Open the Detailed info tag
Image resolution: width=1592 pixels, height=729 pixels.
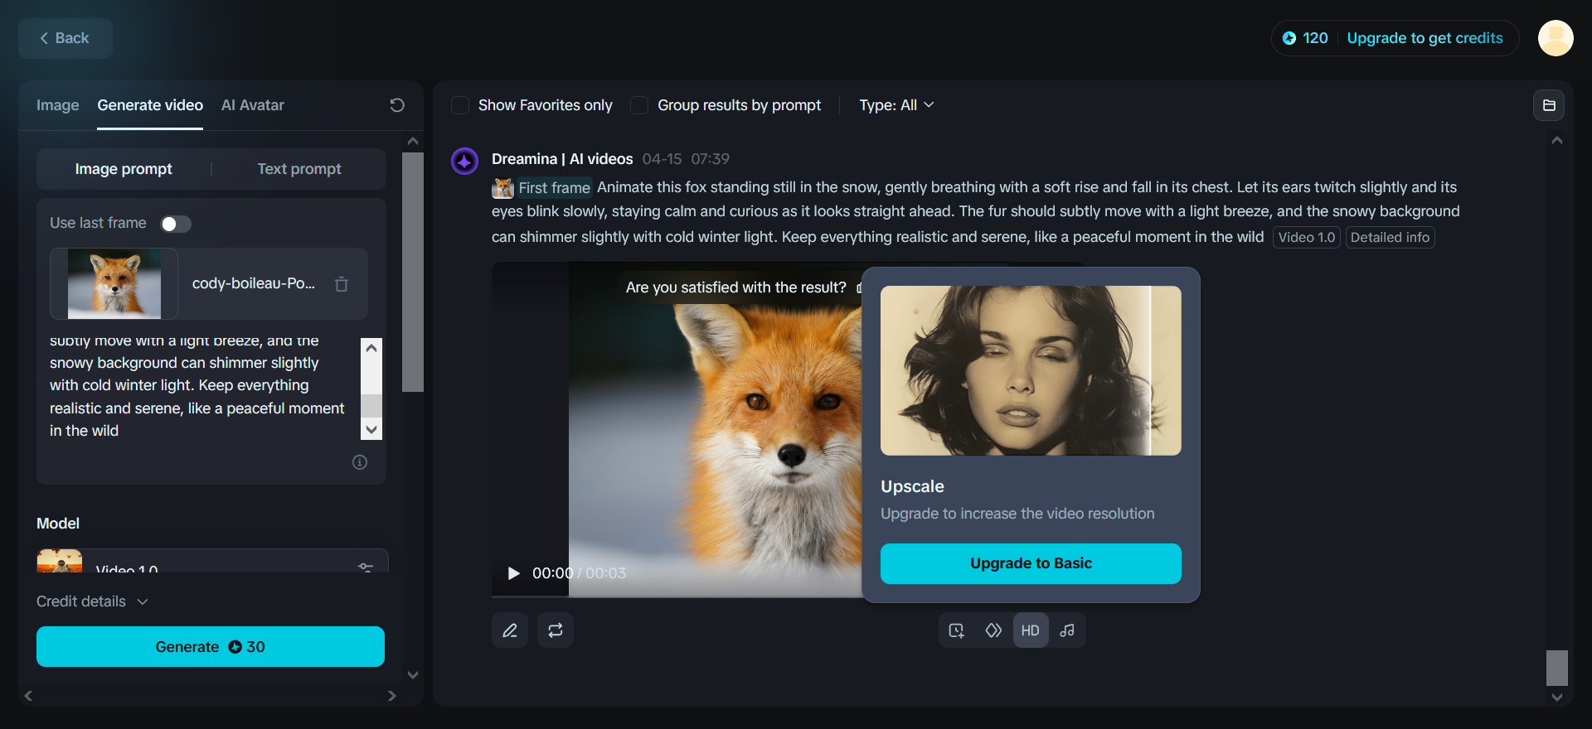coord(1390,238)
